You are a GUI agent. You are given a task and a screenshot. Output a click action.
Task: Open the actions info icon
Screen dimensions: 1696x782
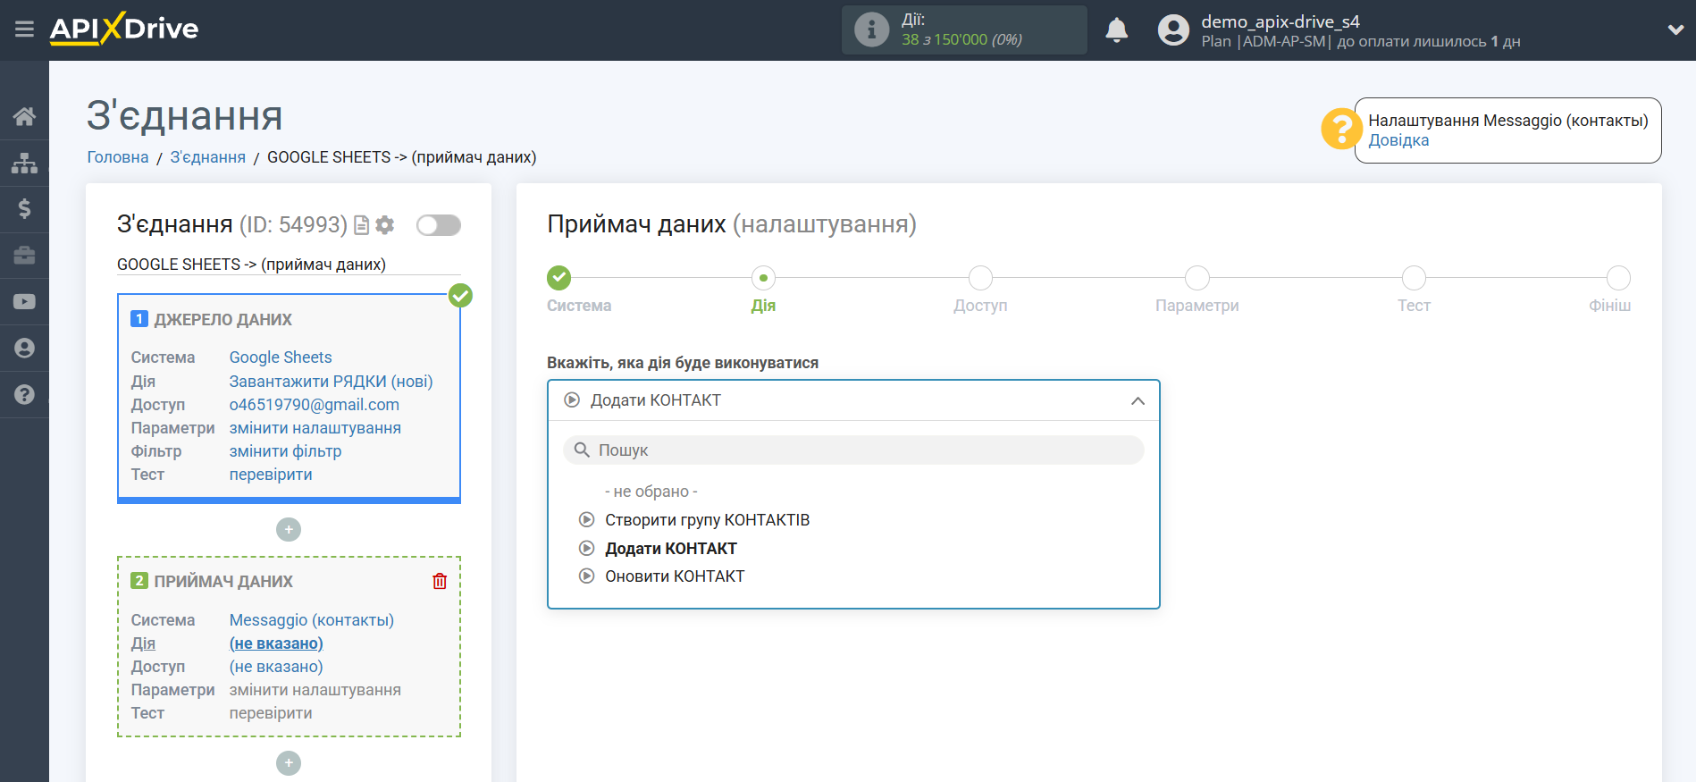871,29
